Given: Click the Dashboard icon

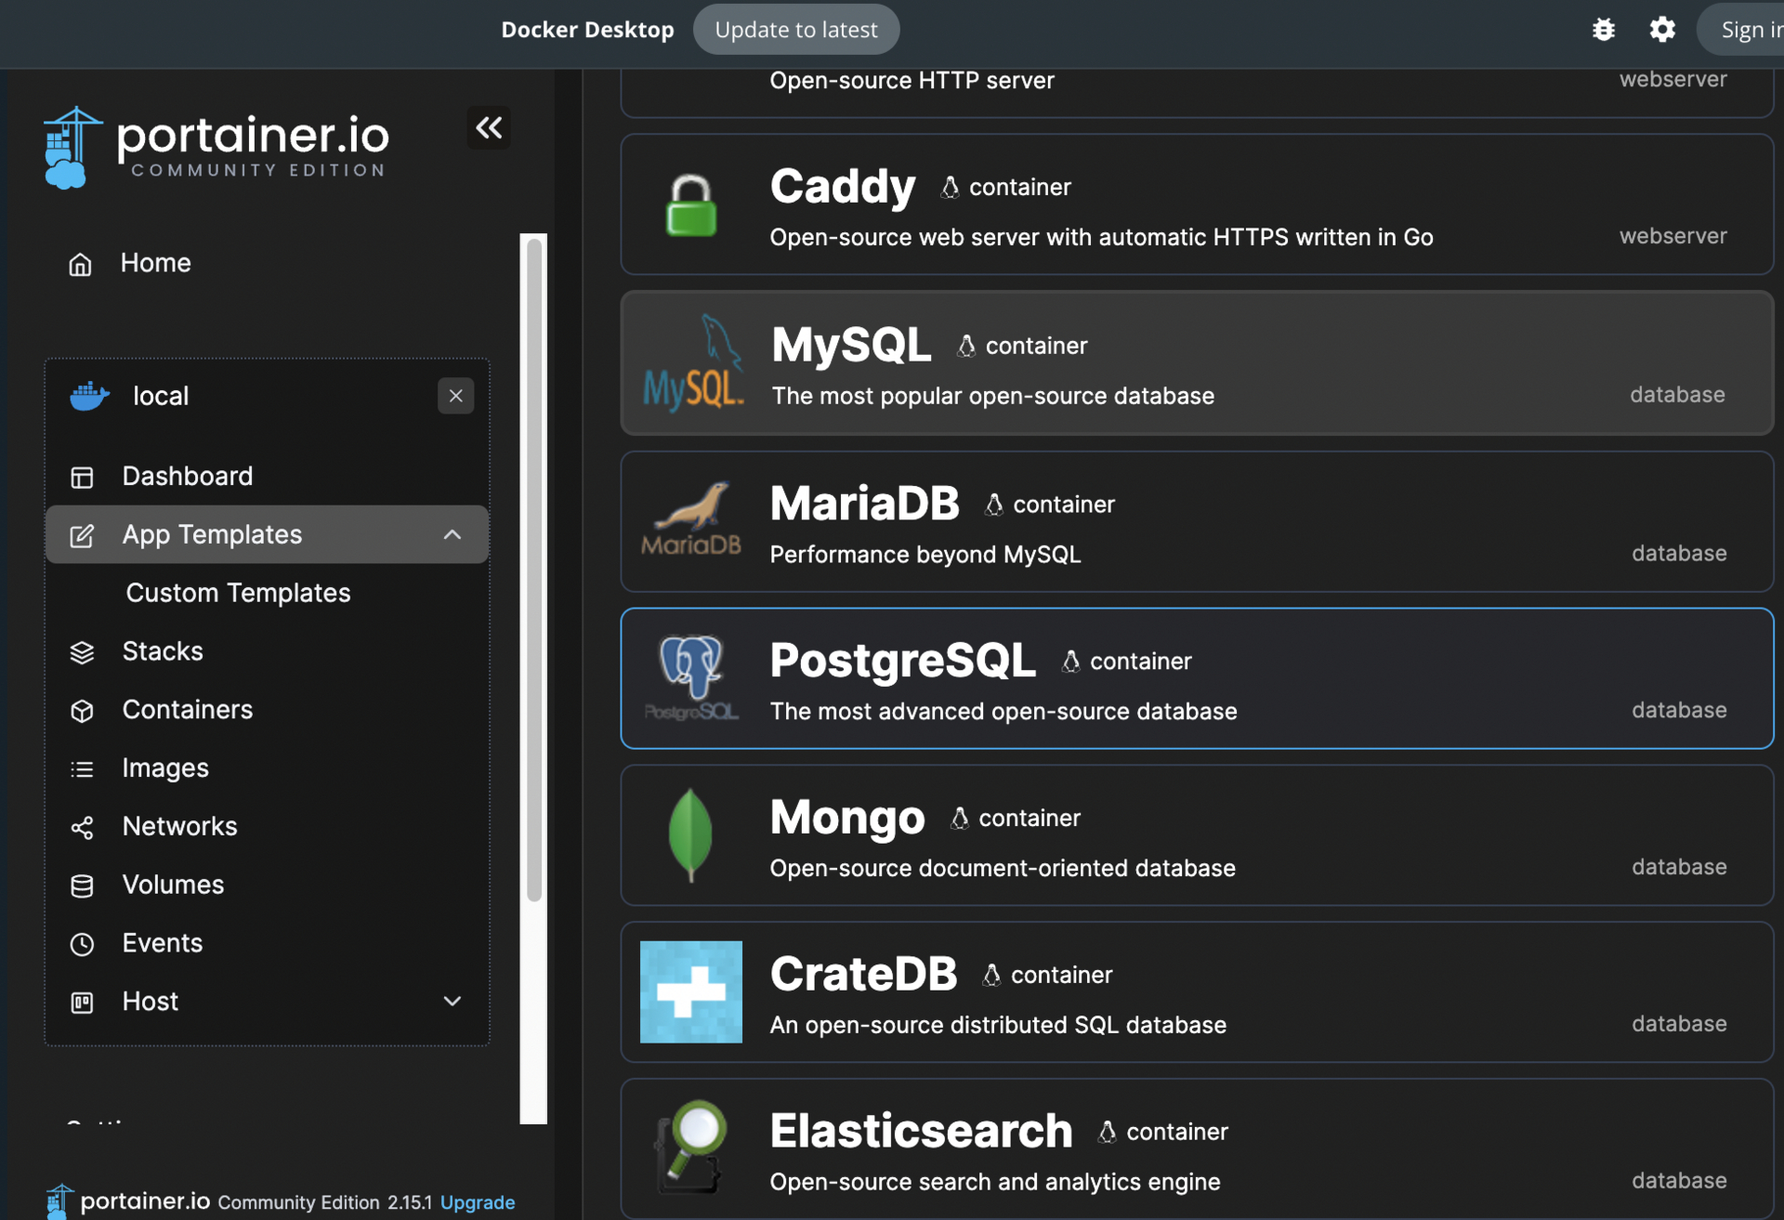Looking at the screenshot, I should (82, 477).
